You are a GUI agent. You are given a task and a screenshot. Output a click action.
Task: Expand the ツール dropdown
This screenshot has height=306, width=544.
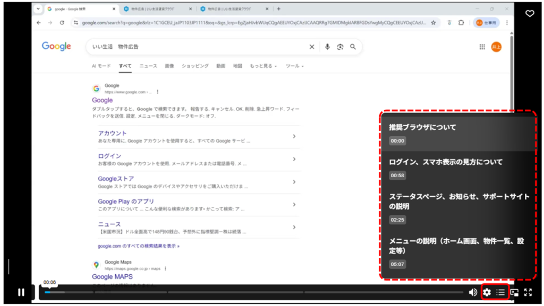tap(294, 66)
